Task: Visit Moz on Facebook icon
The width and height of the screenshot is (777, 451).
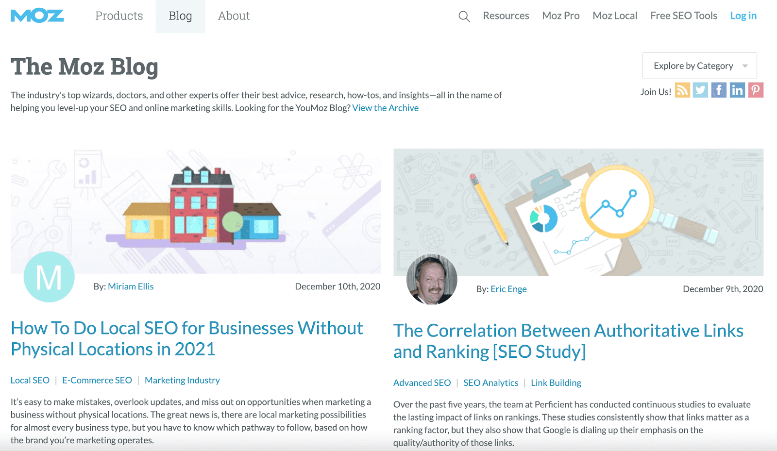Action: 719,90
